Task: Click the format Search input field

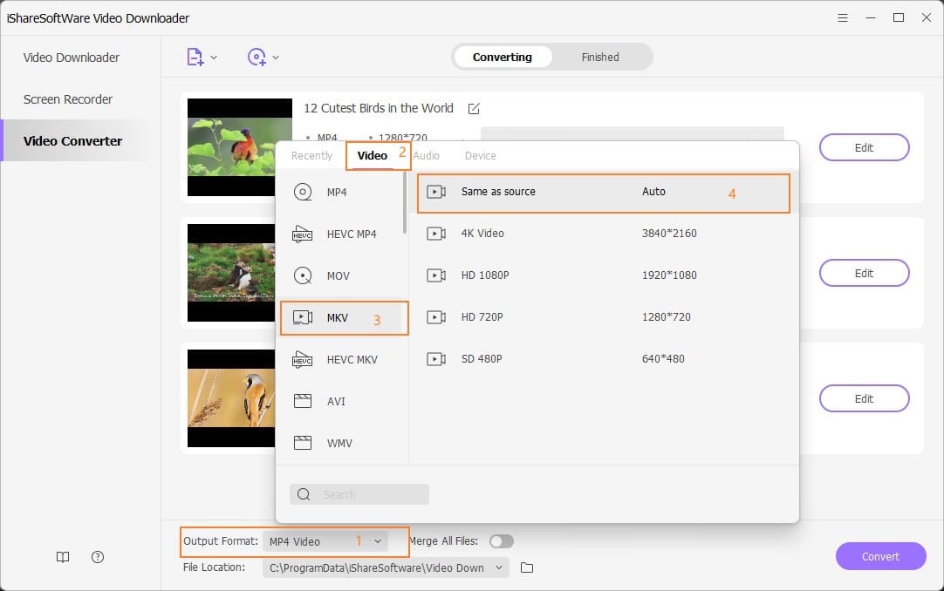Action: (x=359, y=494)
